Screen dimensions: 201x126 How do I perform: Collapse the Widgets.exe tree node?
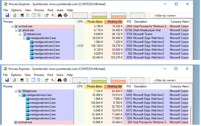click(16, 91)
